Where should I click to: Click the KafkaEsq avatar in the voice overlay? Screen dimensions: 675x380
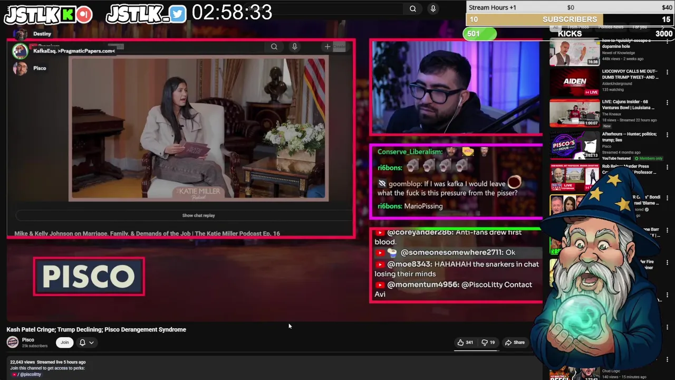tap(20, 51)
